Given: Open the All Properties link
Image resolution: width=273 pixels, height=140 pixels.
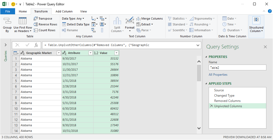Looking at the screenshot, I should tap(218, 75).
